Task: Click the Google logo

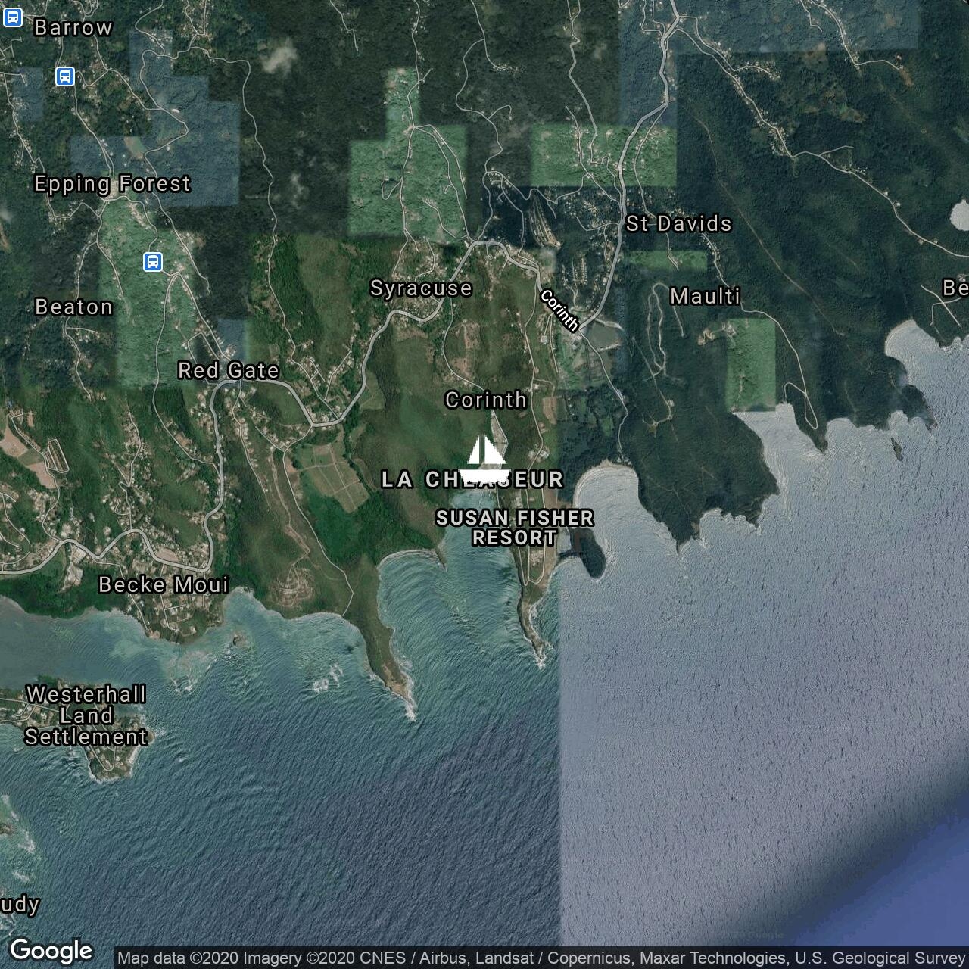Action: click(x=51, y=950)
